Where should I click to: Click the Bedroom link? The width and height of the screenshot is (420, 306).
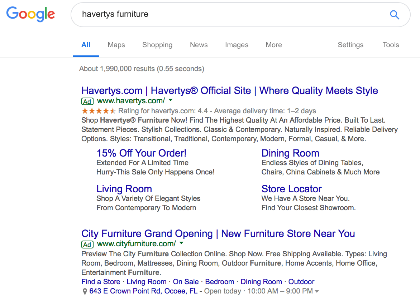[220, 282]
